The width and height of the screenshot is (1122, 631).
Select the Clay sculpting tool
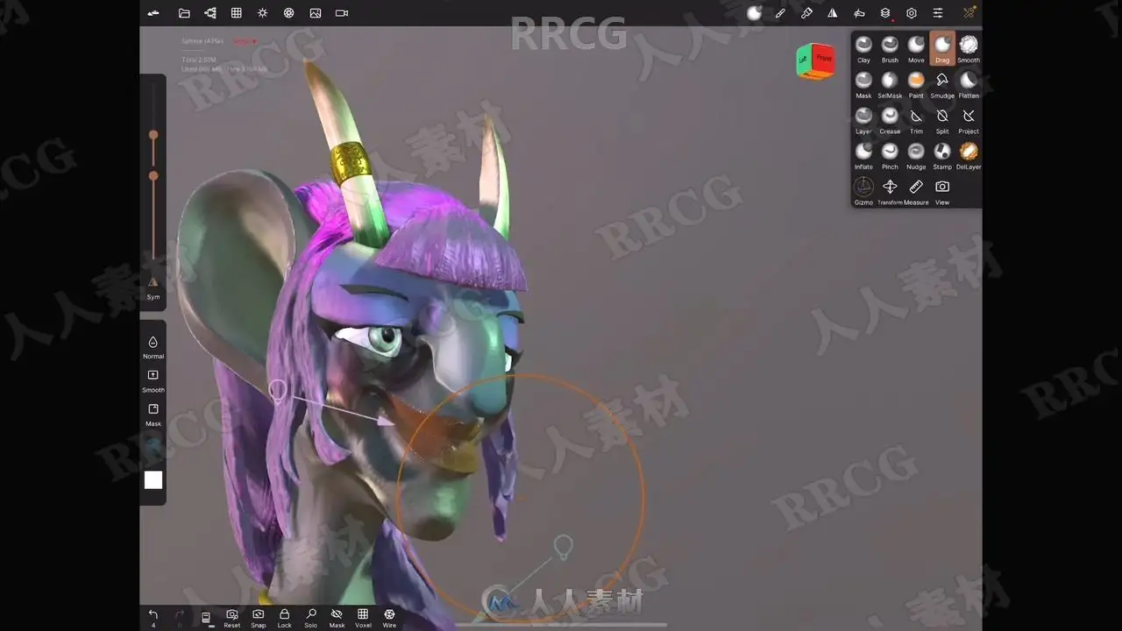click(x=863, y=49)
